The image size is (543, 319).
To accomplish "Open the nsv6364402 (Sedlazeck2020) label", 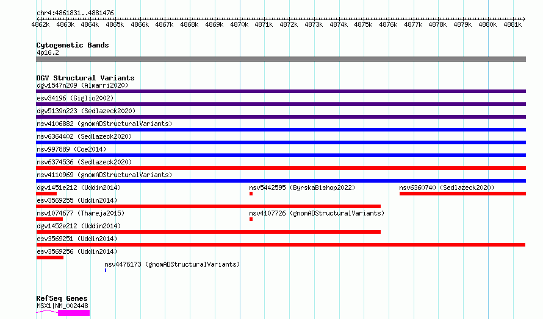I will 84,136.
